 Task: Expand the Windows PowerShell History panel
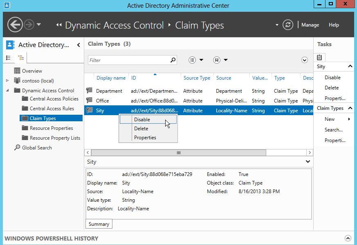[x=348, y=238]
